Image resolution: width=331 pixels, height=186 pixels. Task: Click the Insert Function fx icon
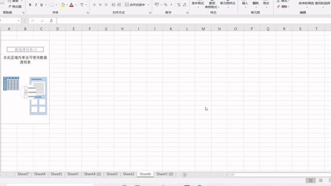click(51, 21)
